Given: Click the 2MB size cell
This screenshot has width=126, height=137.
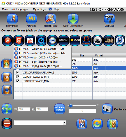Looking at the screenshot, I should (x=82, y=81).
